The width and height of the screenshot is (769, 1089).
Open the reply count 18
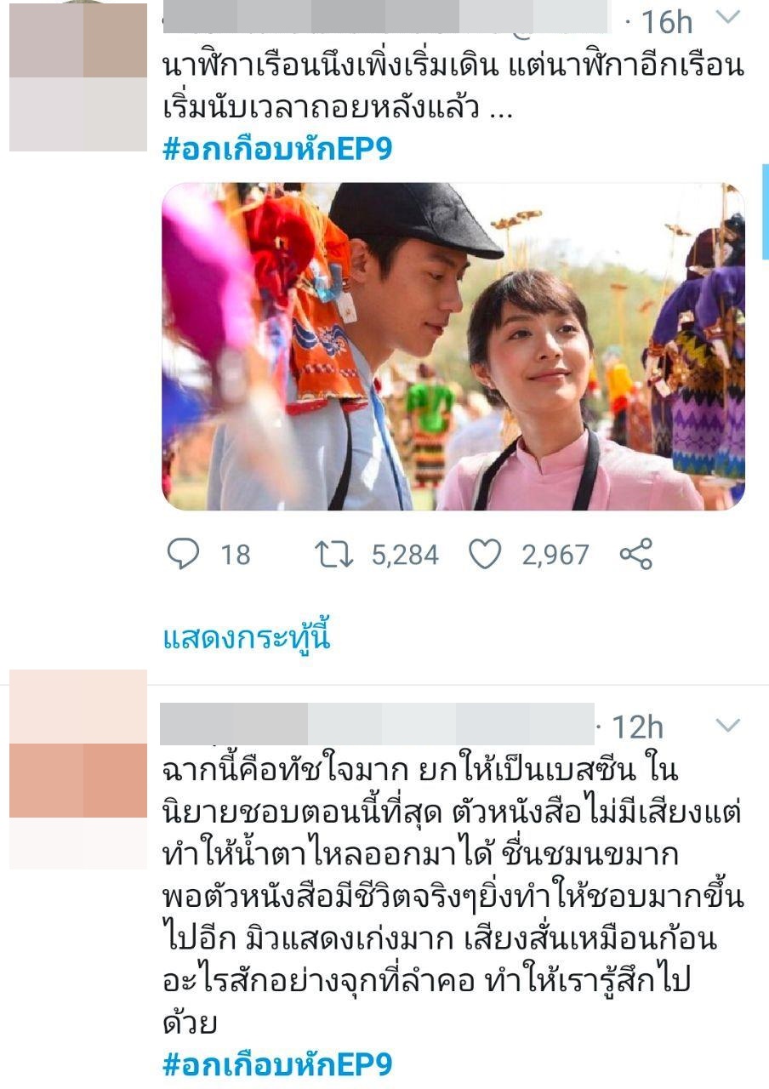(x=236, y=556)
